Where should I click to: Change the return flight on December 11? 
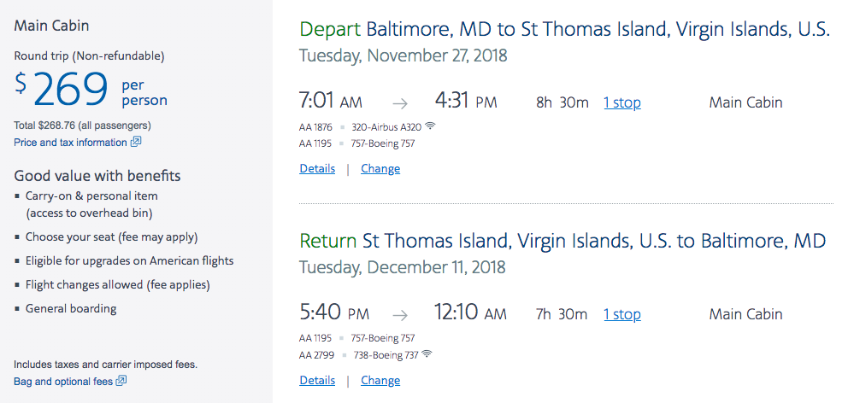(x=380, y=380)
